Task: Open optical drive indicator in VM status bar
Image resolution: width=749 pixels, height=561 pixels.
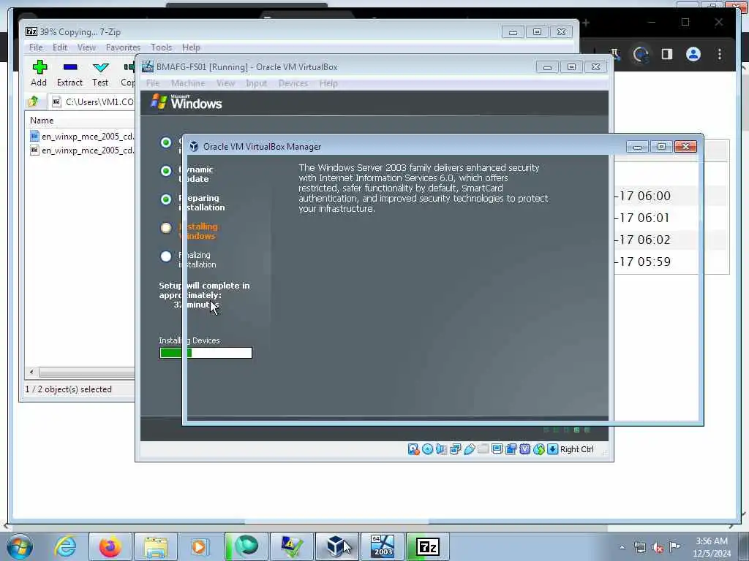Action: [x=427, y=449]
